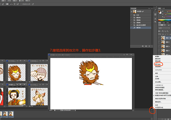The image size is (171, 120).
Task: Choose Copy Frames (拷贝多帧) in the flyout menu
Action: [x=158, y=64]
